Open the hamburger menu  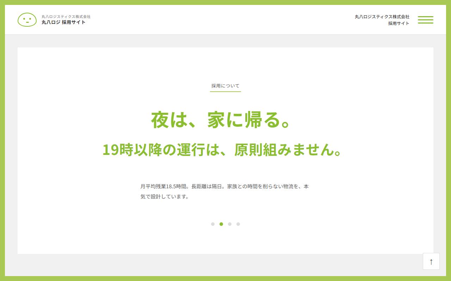[x=426, y=20]
